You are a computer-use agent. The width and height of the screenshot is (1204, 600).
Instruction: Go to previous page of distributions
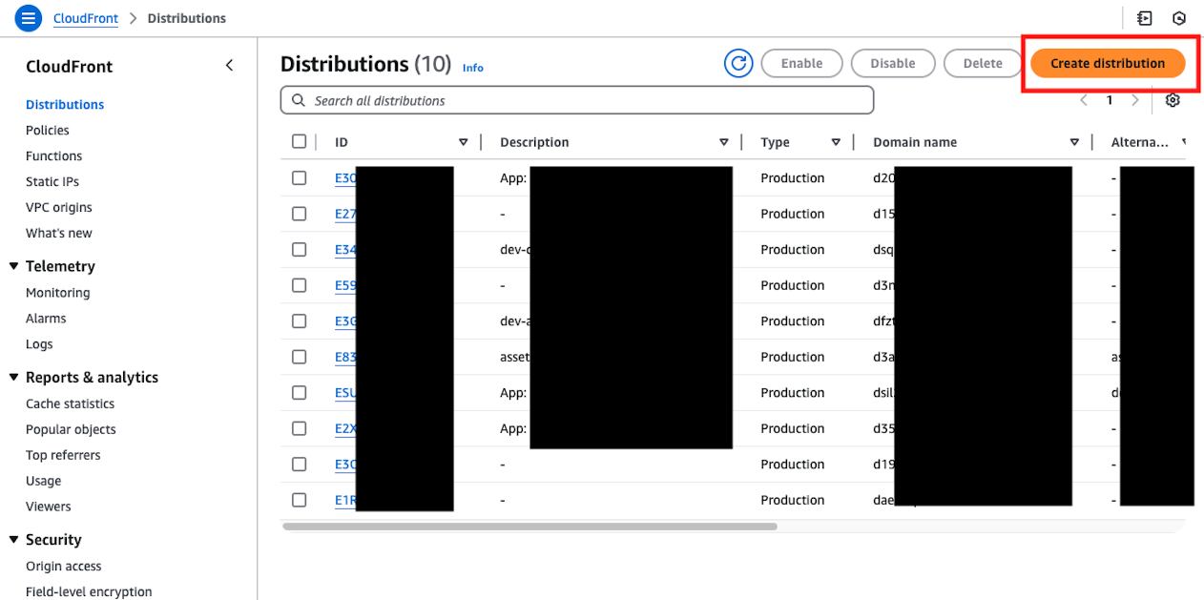[x=1084, y=100]
